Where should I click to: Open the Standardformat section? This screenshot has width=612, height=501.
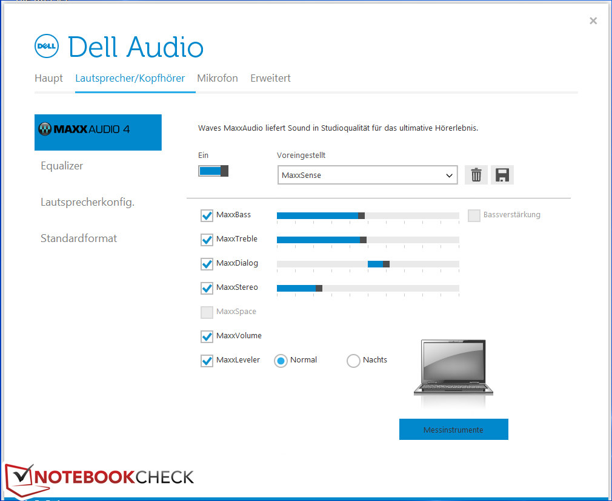[78, 238]
